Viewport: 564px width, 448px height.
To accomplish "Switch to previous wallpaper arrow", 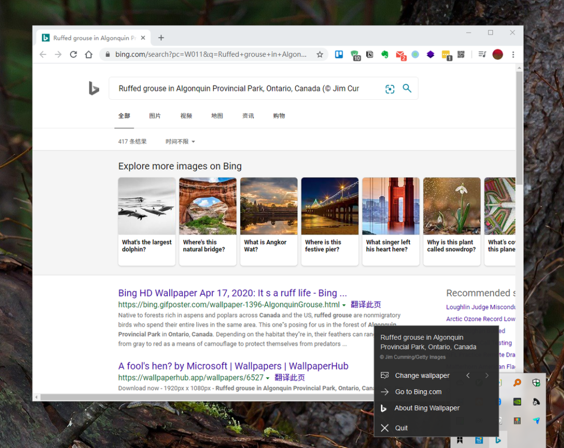I will click(x=468, y=375).
